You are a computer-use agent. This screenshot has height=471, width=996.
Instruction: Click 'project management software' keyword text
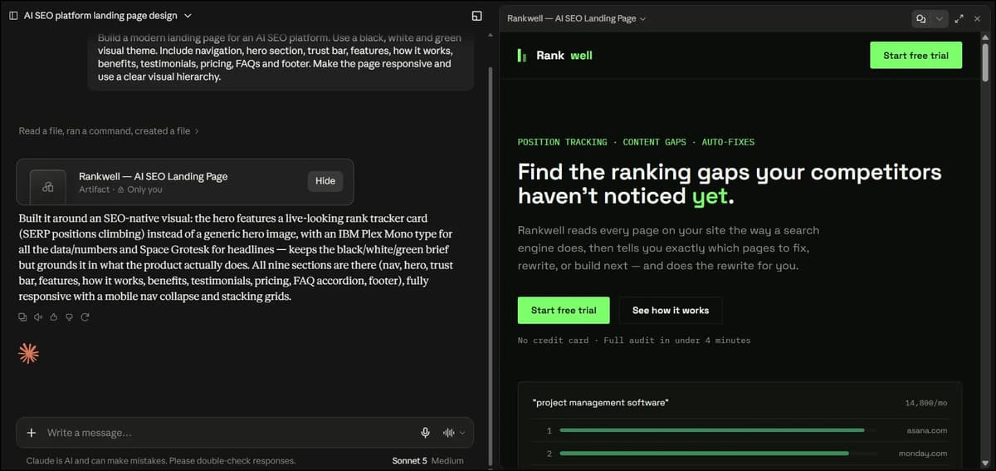[600, 402]
